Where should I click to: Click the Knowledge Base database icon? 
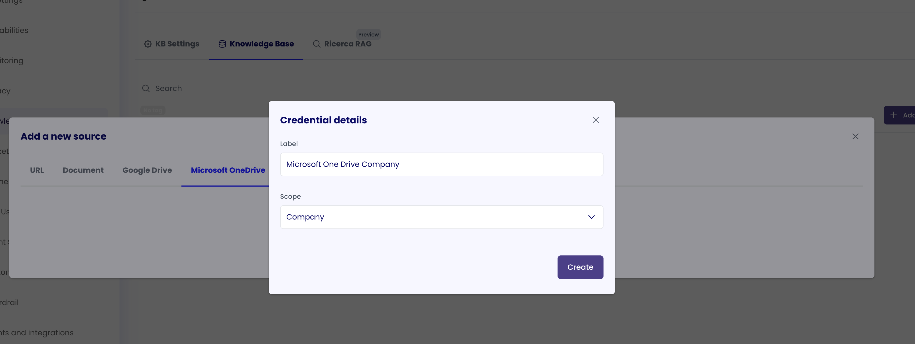click(x=222, y=44)
